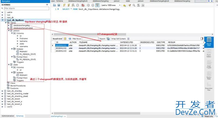This screenshot has width=218, height=118.
Task: Open Execution Plan in the result side panel
Action: point(209,87)
